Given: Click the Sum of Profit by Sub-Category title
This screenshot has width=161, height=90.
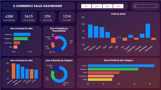Looking at the screenshot, I should [118, 60].
